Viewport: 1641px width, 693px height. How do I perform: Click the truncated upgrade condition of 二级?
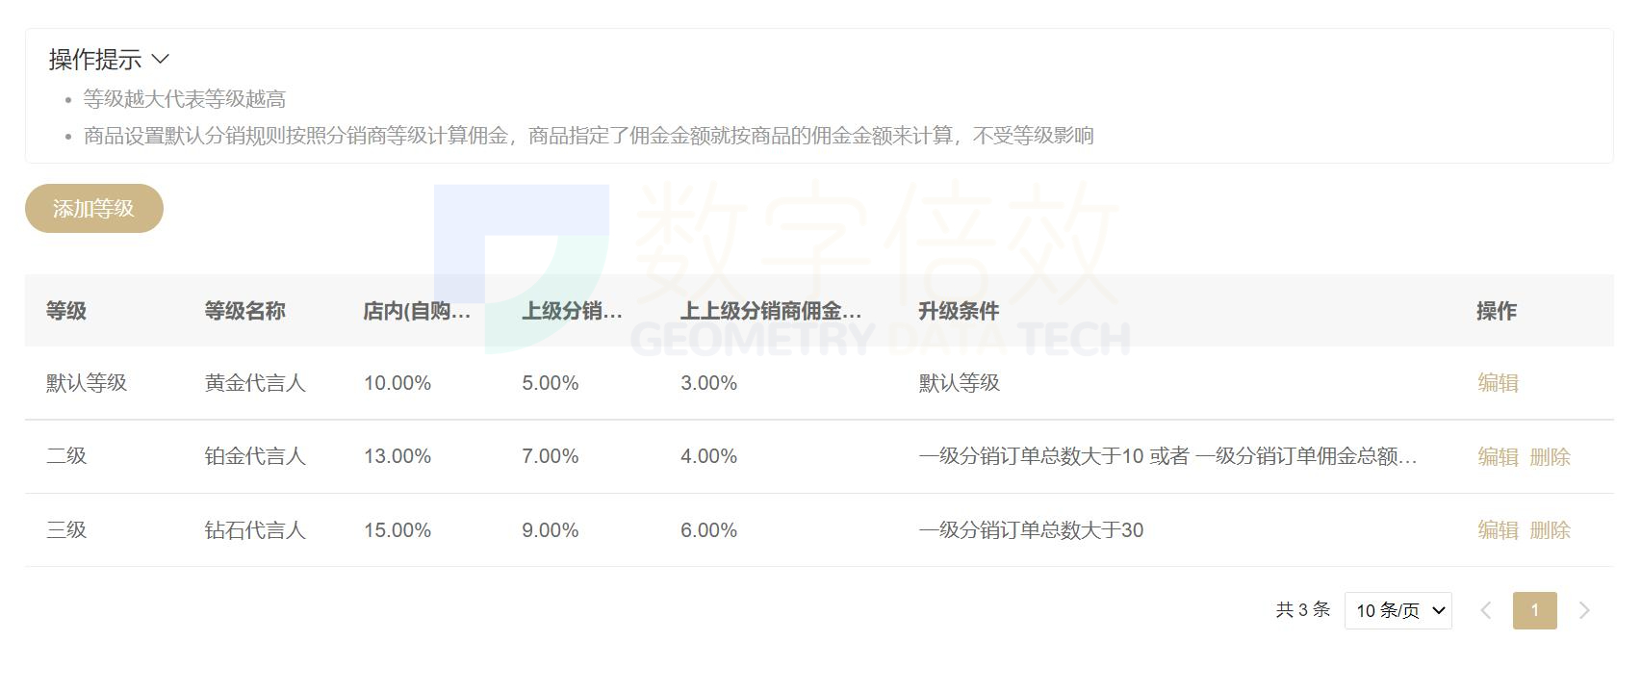tap(1167, 457)
